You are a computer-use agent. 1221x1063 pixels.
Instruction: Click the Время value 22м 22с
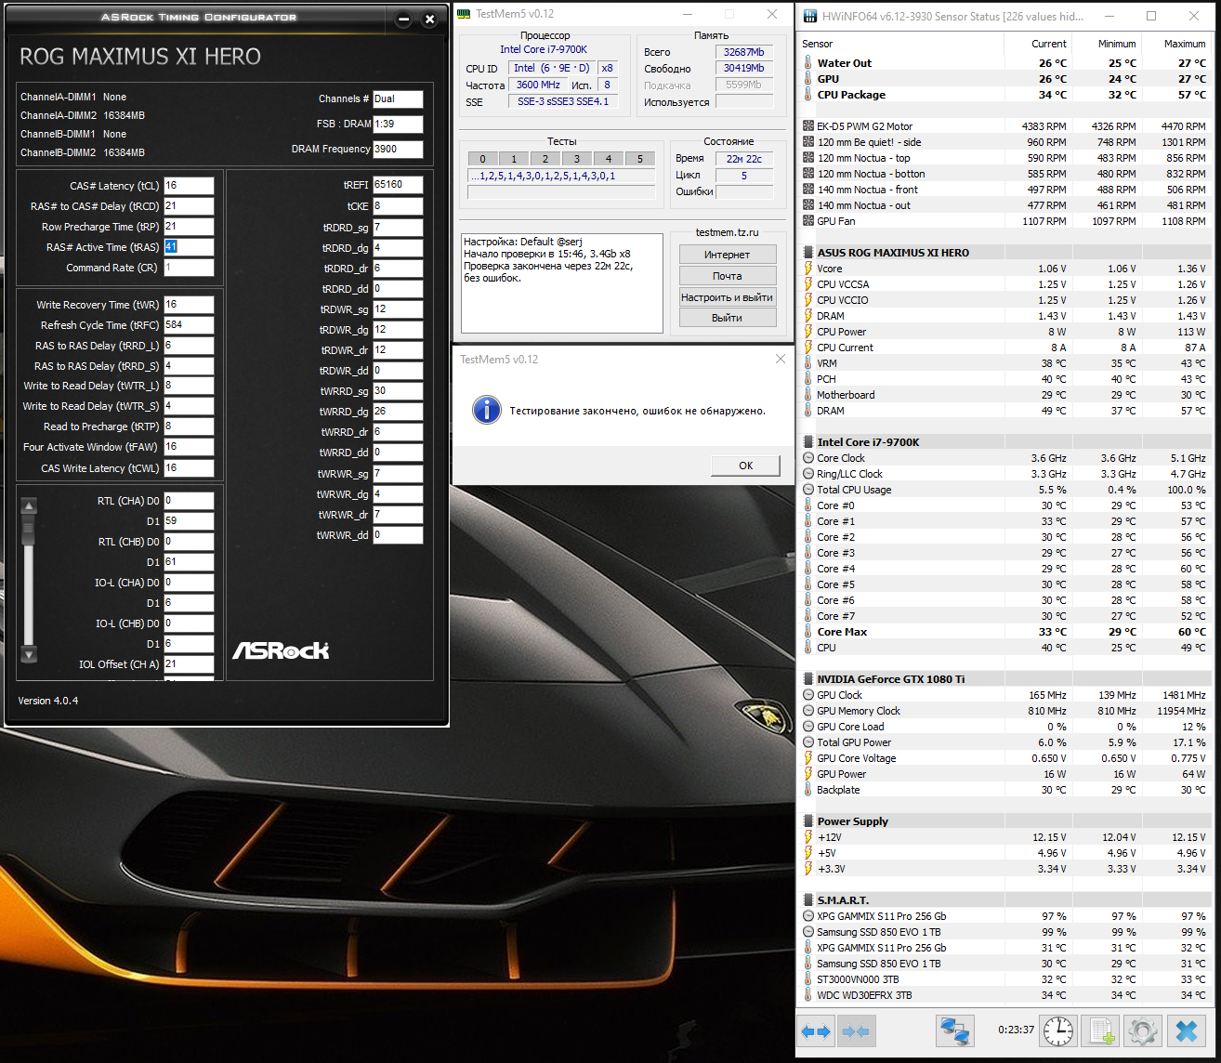(x=744, y=159)
